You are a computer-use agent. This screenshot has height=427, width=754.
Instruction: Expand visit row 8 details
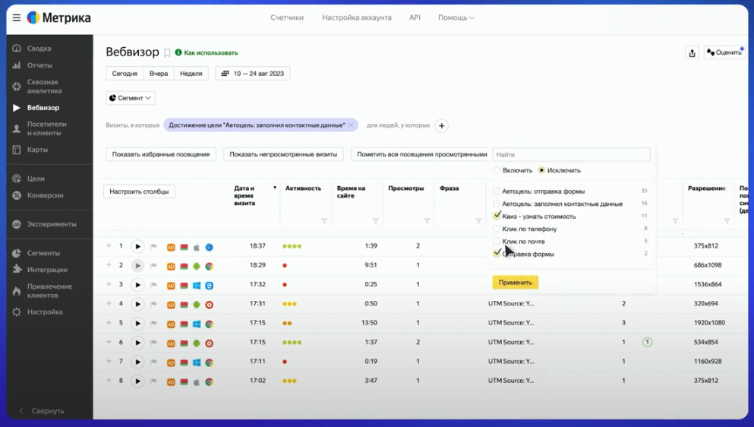(x=109, y=381)
